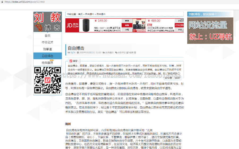Click the 25°c view count
The image size is (239, 149).
click(x=73, y=53)
